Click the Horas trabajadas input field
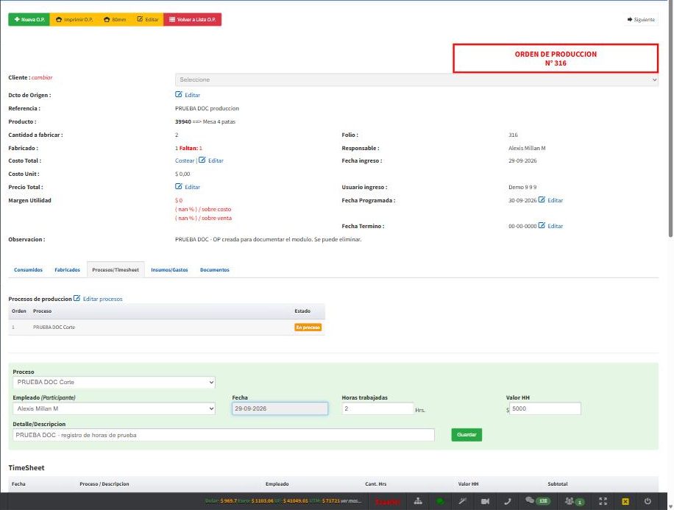 [x=377, y=408]
